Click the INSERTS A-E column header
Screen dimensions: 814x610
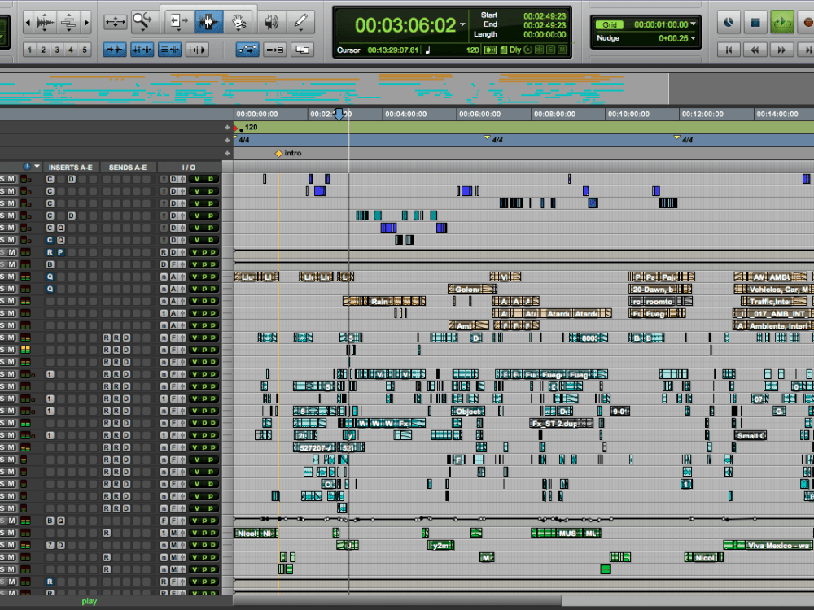pyautogui.click(x=70, y=167)
